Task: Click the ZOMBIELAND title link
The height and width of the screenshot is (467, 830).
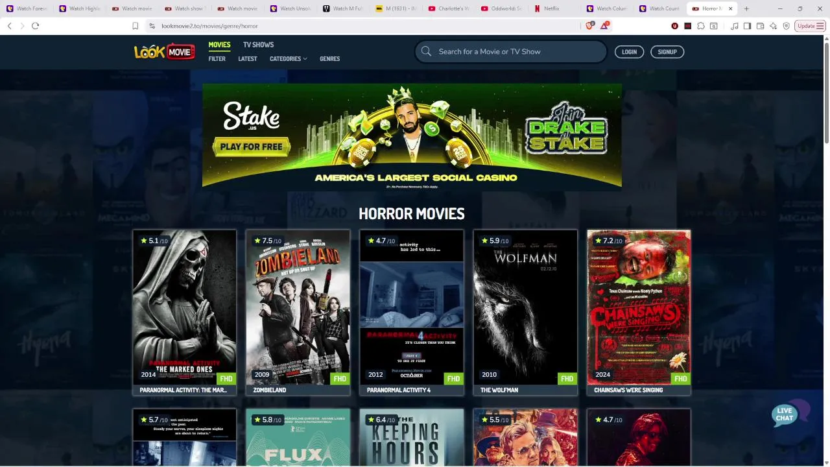Action: 269,390
